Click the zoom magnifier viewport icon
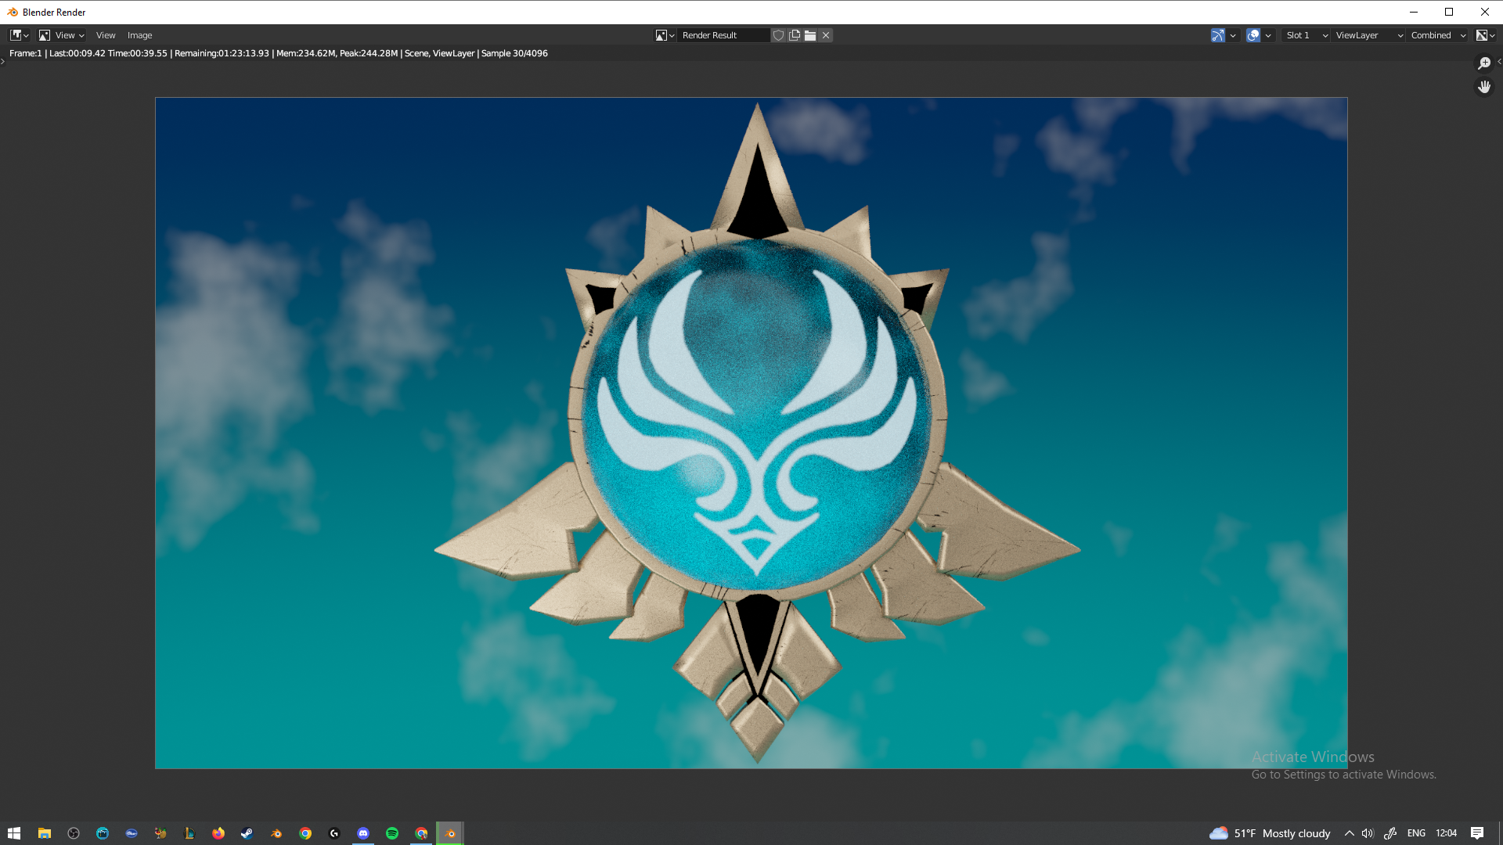Screen dimensions: 1503x845 click(x=1484, y=63)
